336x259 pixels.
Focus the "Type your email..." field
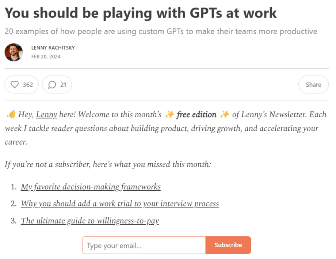[x=144, y=245]
